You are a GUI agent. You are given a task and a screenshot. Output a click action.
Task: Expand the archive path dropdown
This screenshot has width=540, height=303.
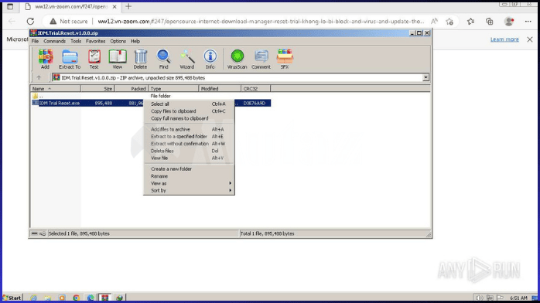coord(426,78)
